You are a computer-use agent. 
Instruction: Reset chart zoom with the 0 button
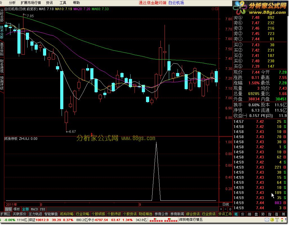(230, 209)
